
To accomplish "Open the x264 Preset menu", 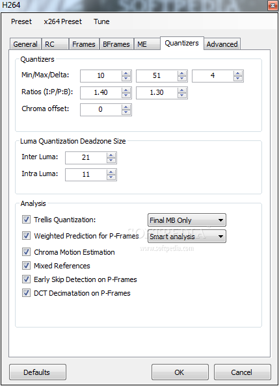I will tap(63, 21).
